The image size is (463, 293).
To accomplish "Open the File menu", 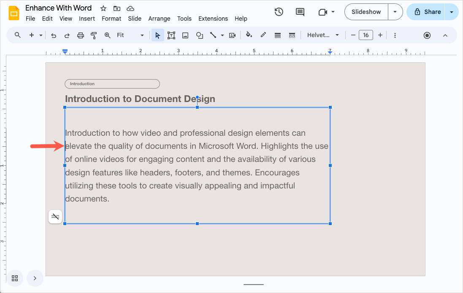I will [30, 19].
